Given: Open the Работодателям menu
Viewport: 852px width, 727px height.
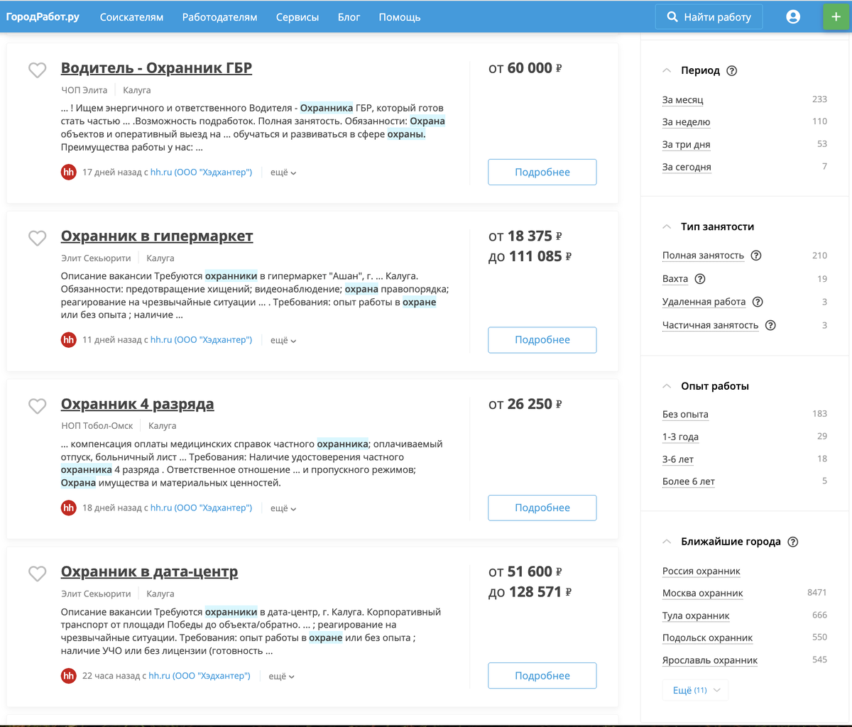Looking at the screenshot, I should coord(219,17).
